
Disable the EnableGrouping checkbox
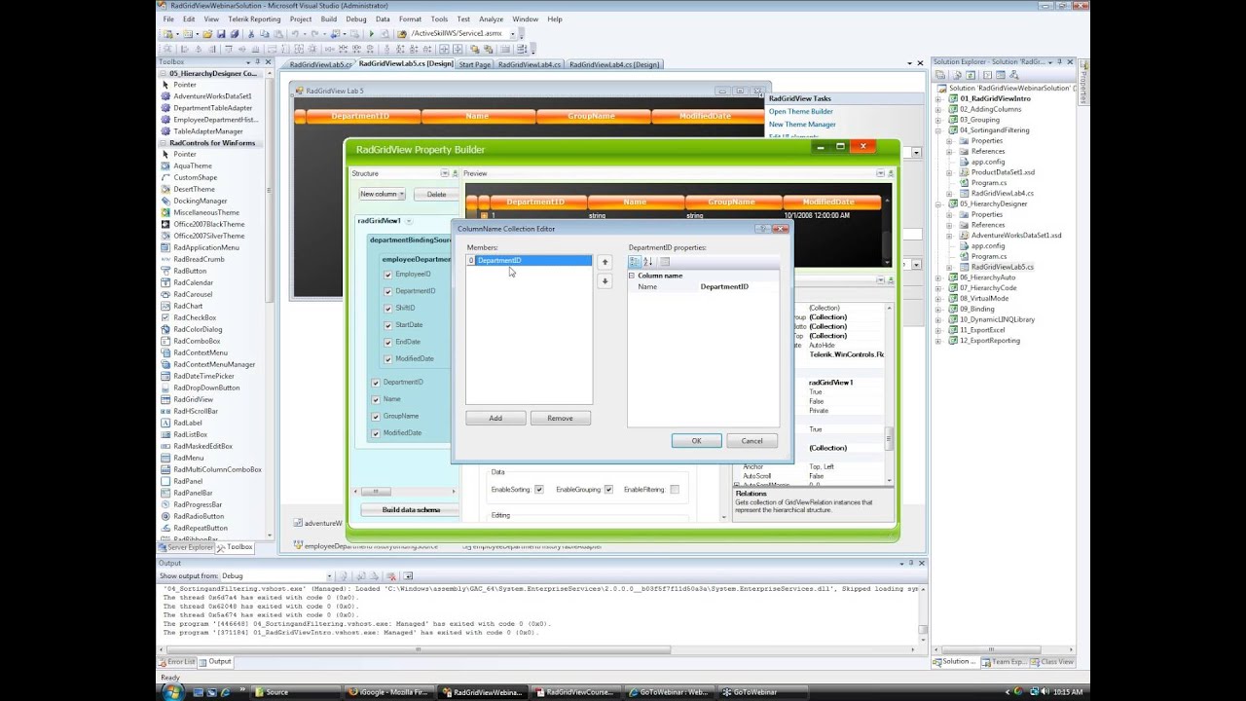pyautogui.click(x=608, y=490)
